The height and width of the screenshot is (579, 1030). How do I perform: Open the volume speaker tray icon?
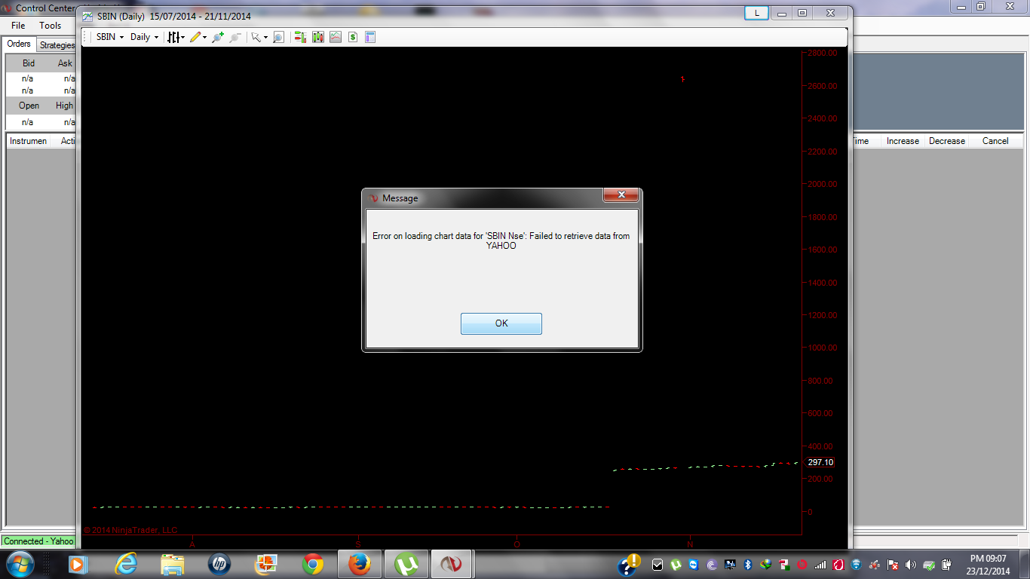point(911,565)
